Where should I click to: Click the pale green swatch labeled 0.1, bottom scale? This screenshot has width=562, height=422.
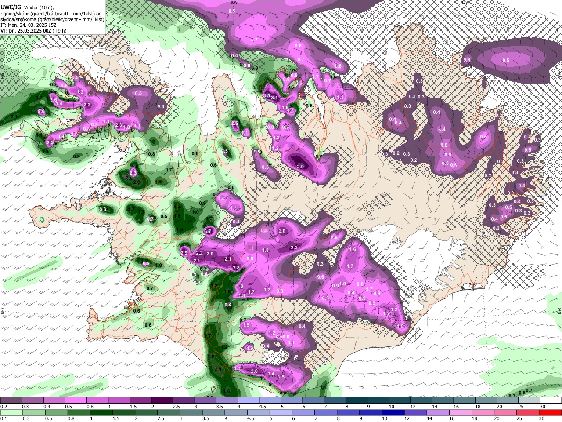(x=11, y=412)
